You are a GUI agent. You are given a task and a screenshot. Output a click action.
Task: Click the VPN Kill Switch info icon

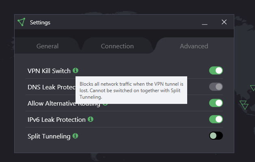[x=75, y=70]
